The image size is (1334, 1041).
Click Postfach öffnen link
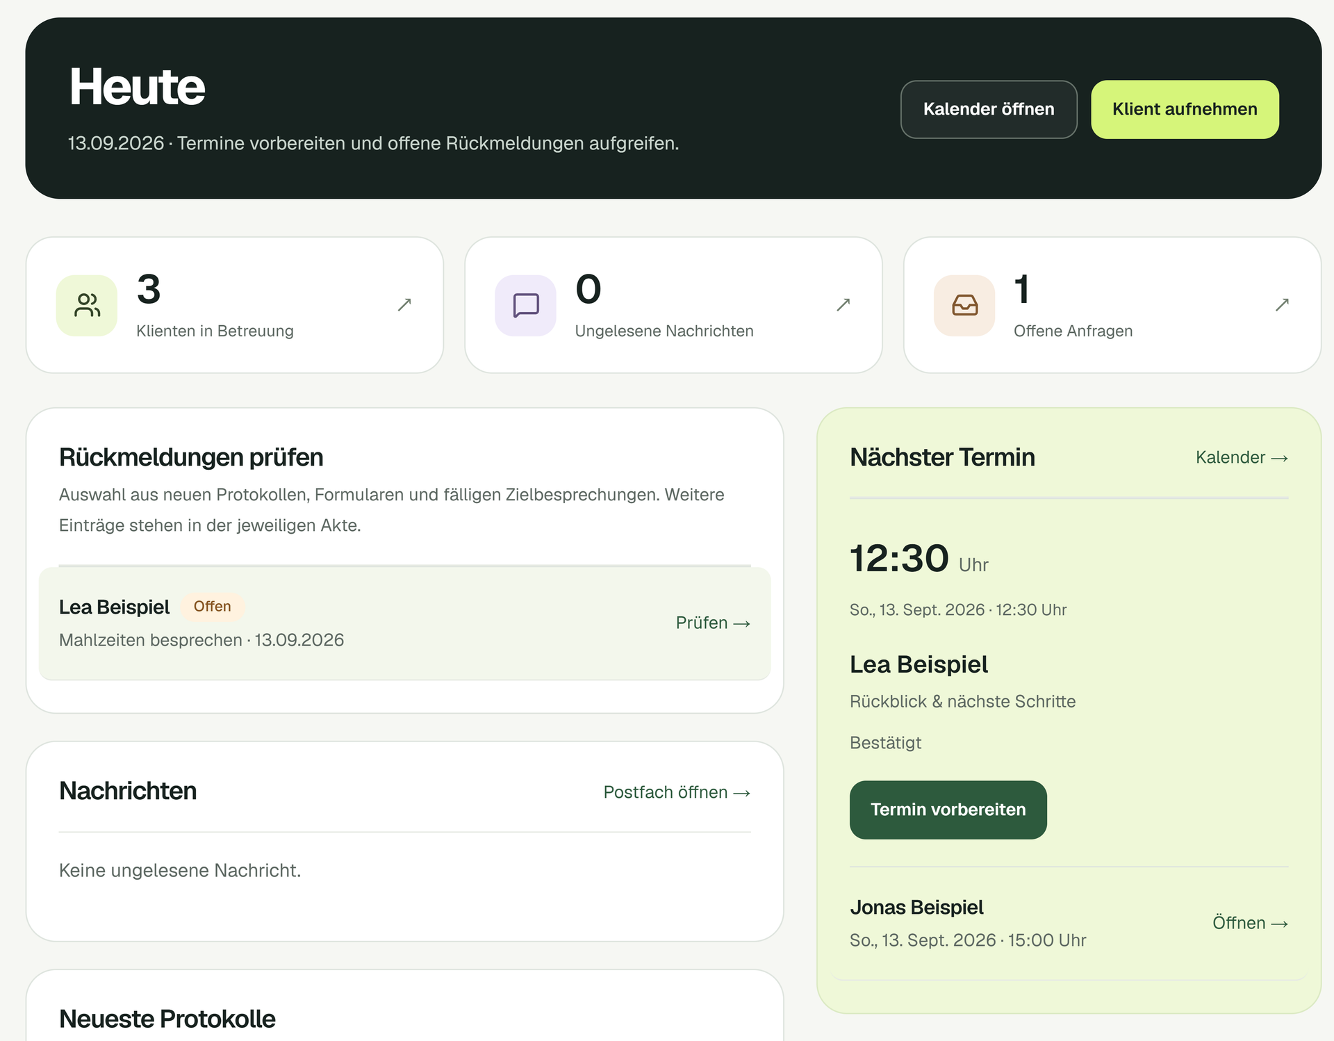677,792
